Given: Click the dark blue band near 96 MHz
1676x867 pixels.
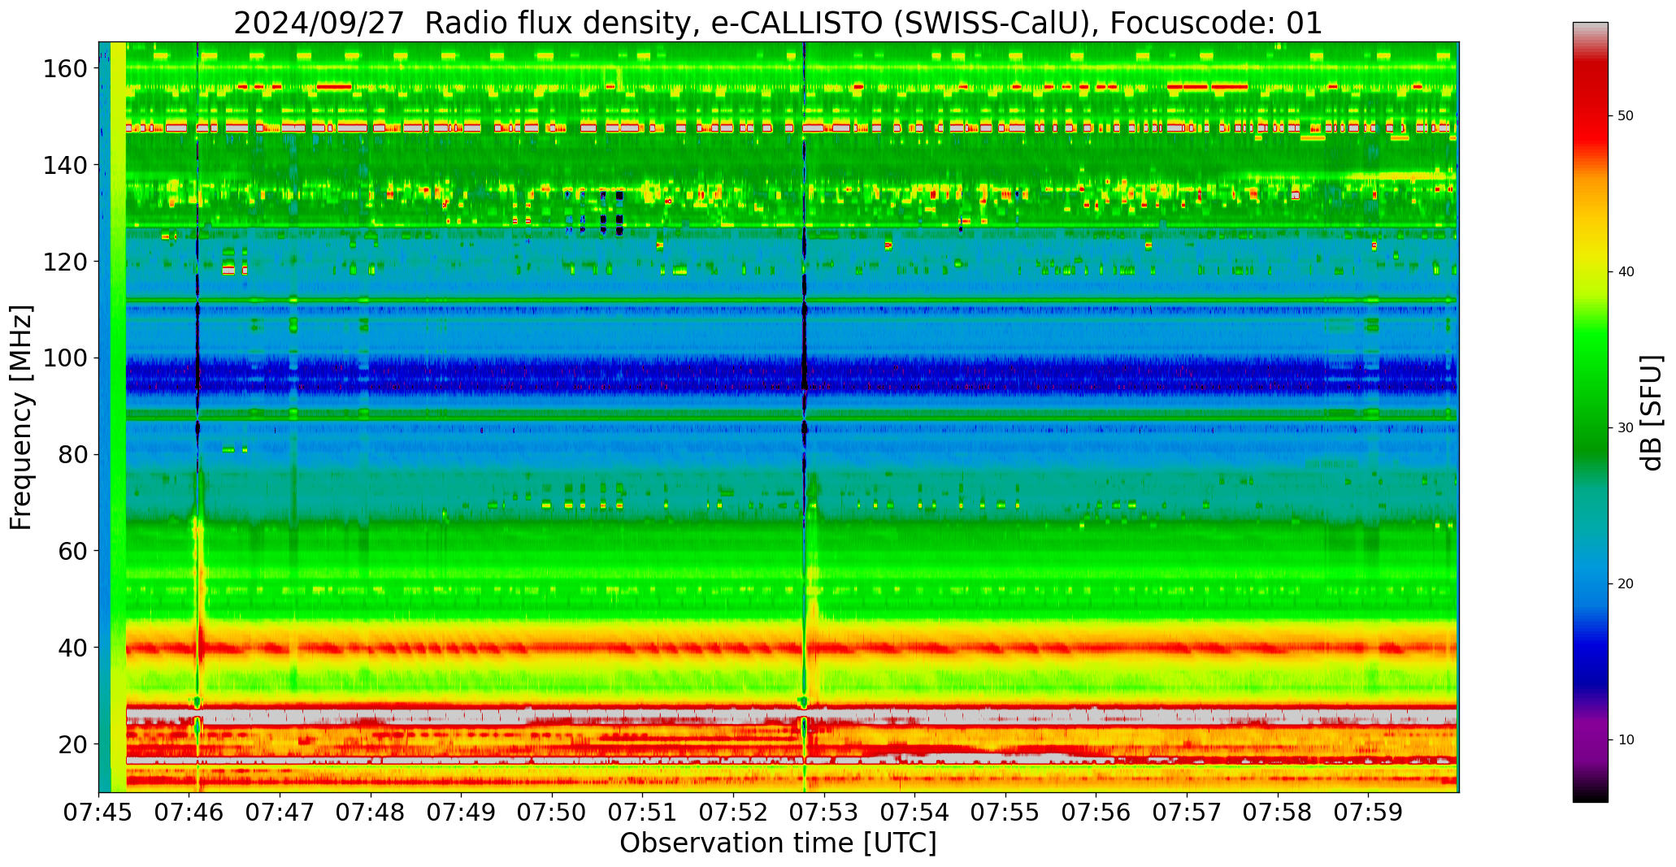Looking at the screenshot, I should click(x=792, y=376).
